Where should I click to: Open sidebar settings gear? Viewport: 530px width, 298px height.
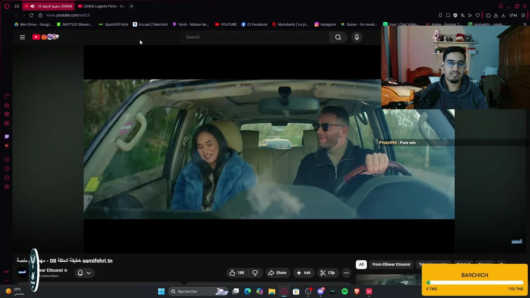[7, 187]
